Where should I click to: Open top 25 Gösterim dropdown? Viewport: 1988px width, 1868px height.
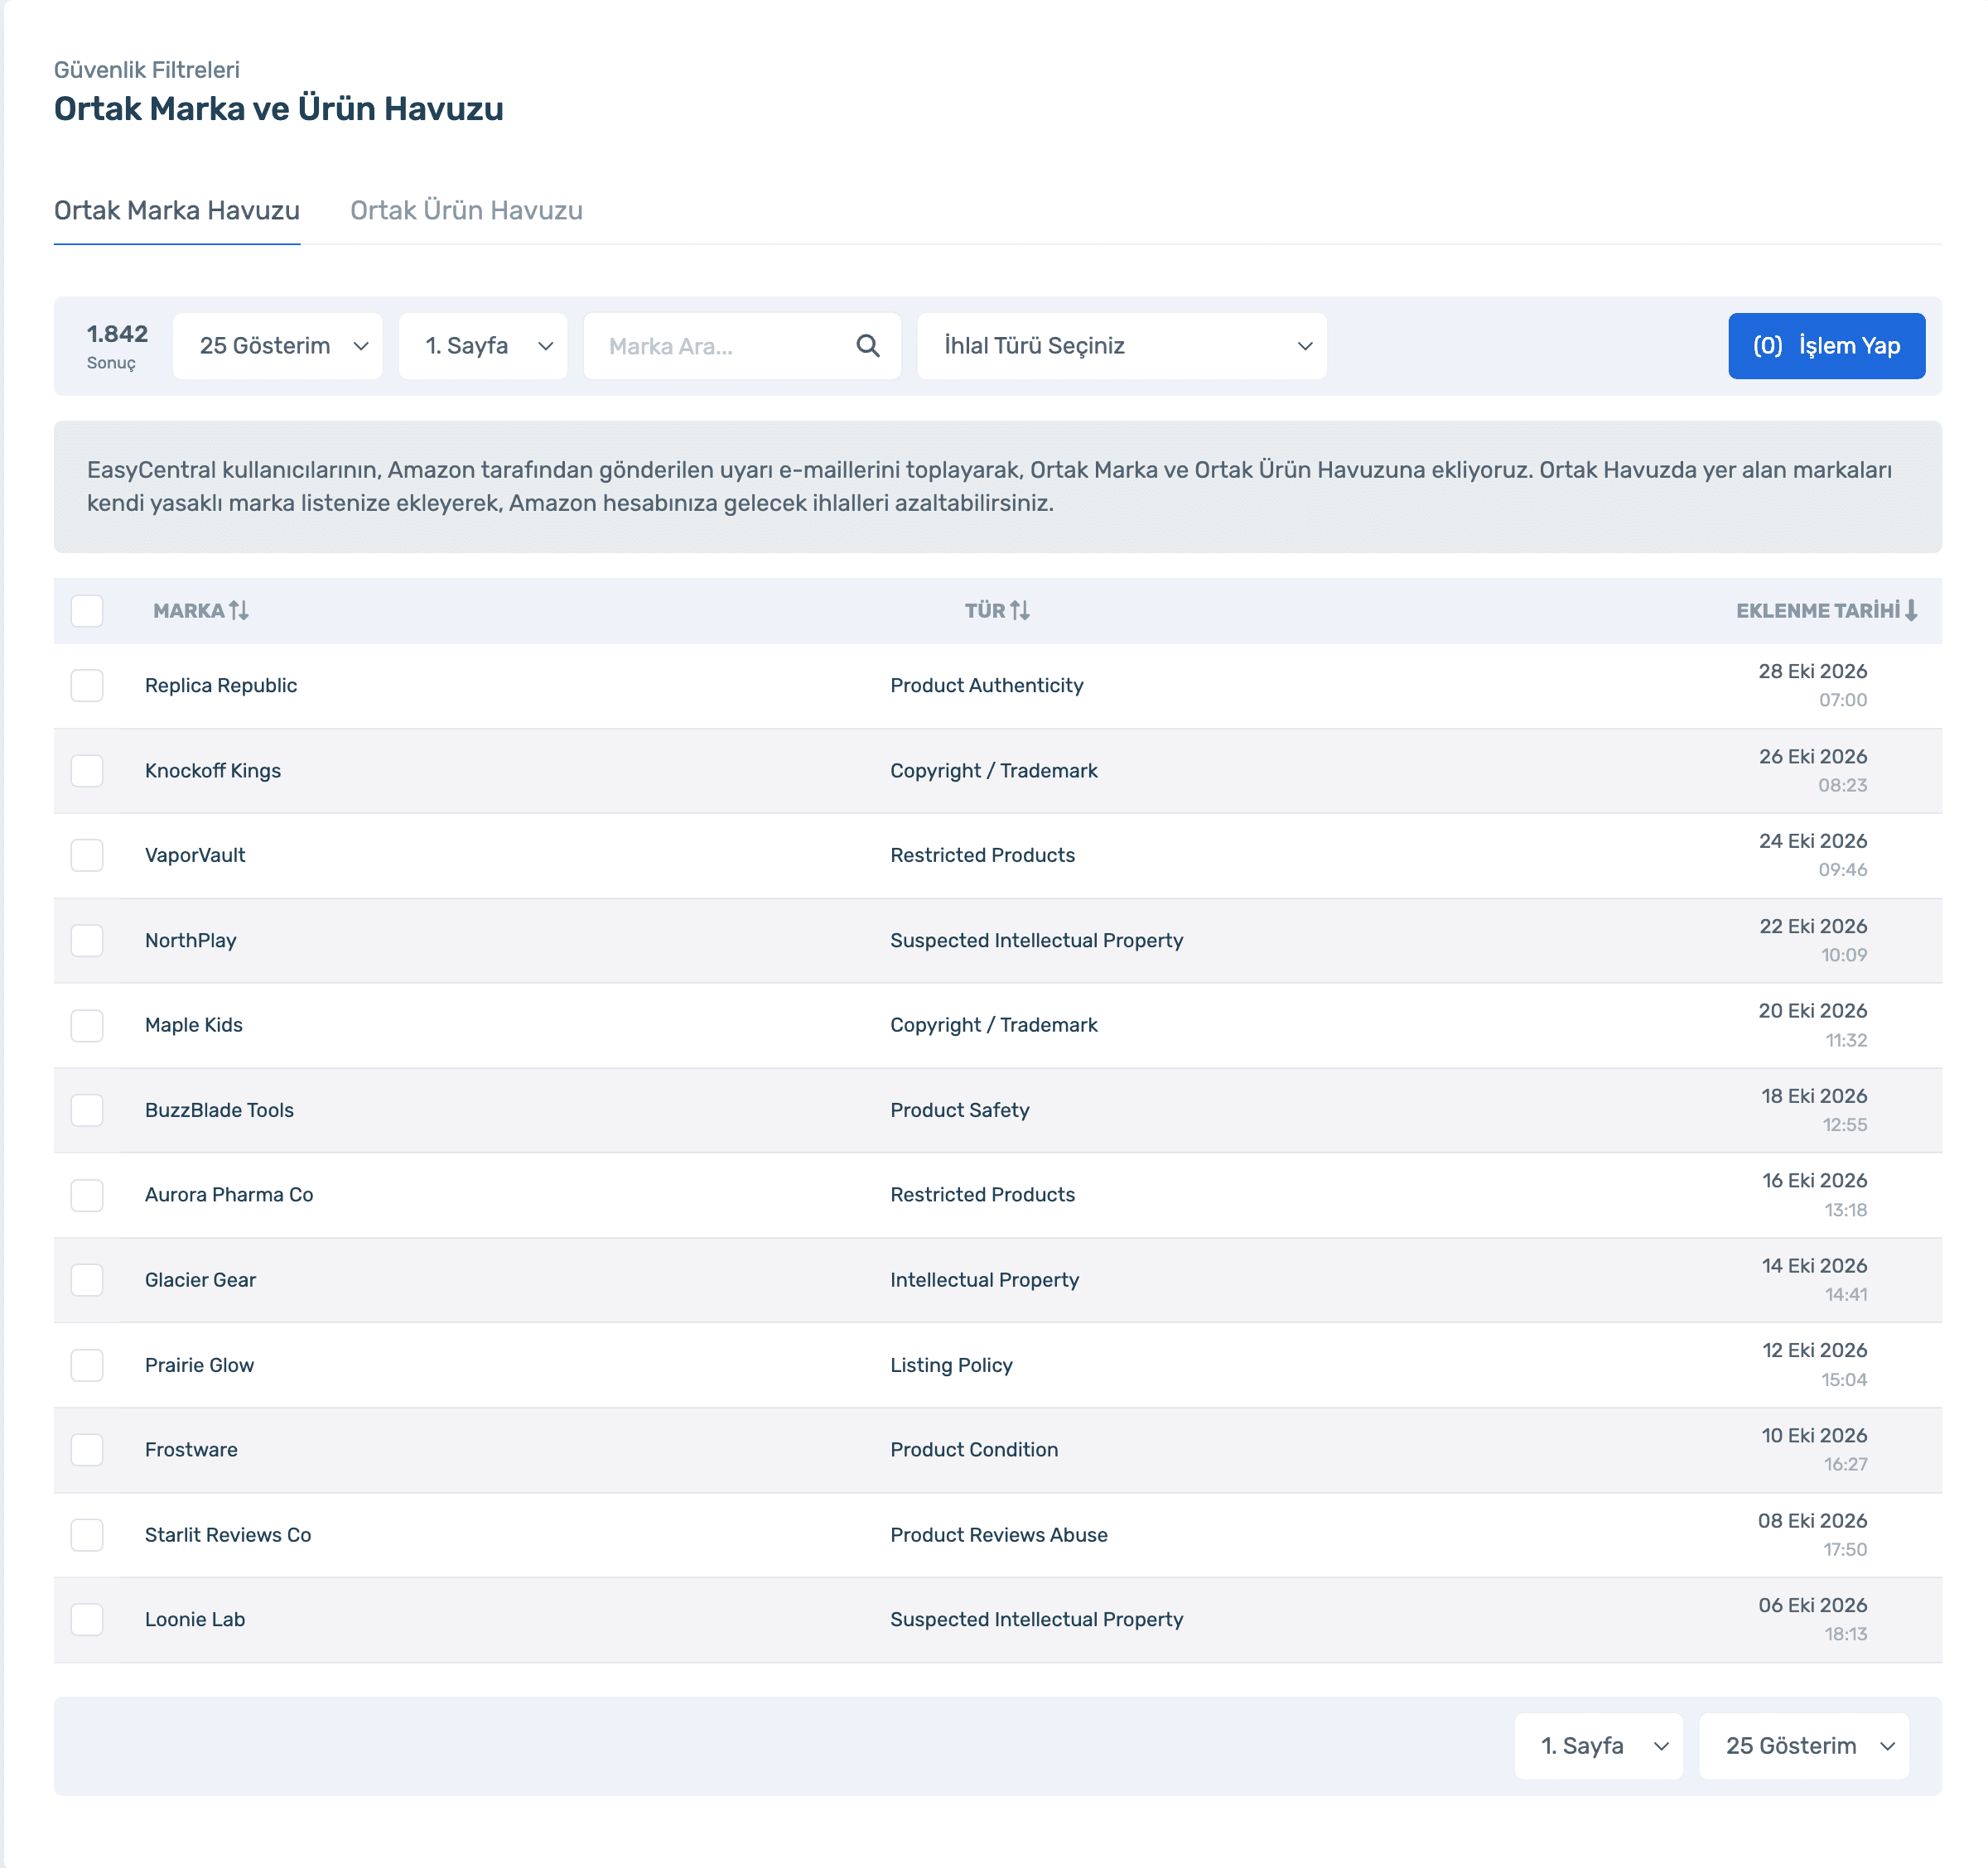(278, 346)
